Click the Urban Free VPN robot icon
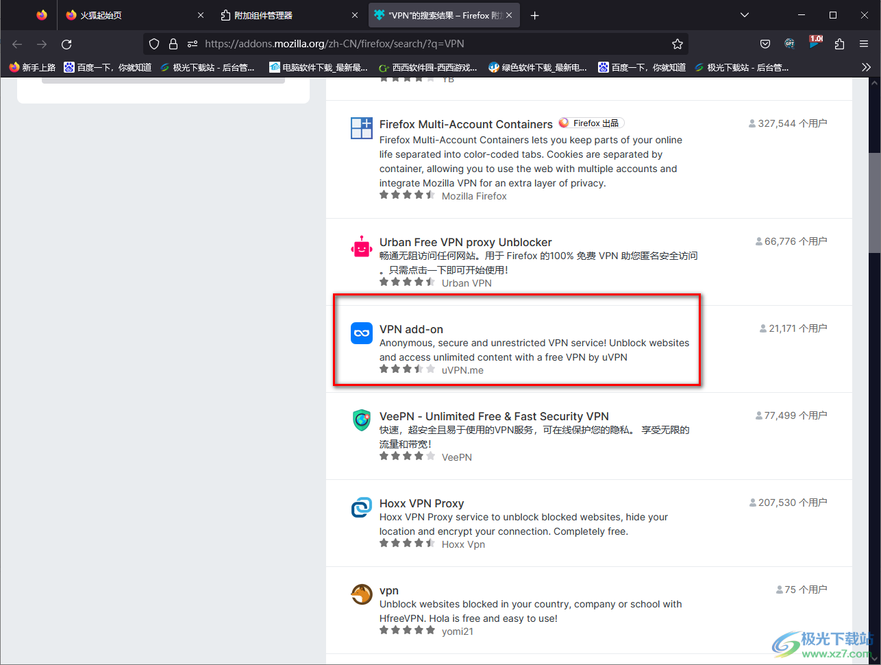 (361, 247)
